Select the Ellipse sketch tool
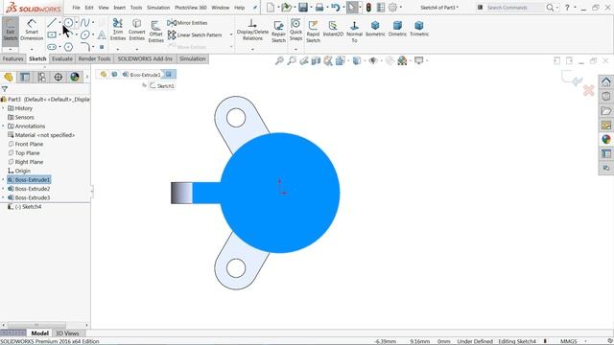Viewport: 614px width, 345px height. coord(84,34)
